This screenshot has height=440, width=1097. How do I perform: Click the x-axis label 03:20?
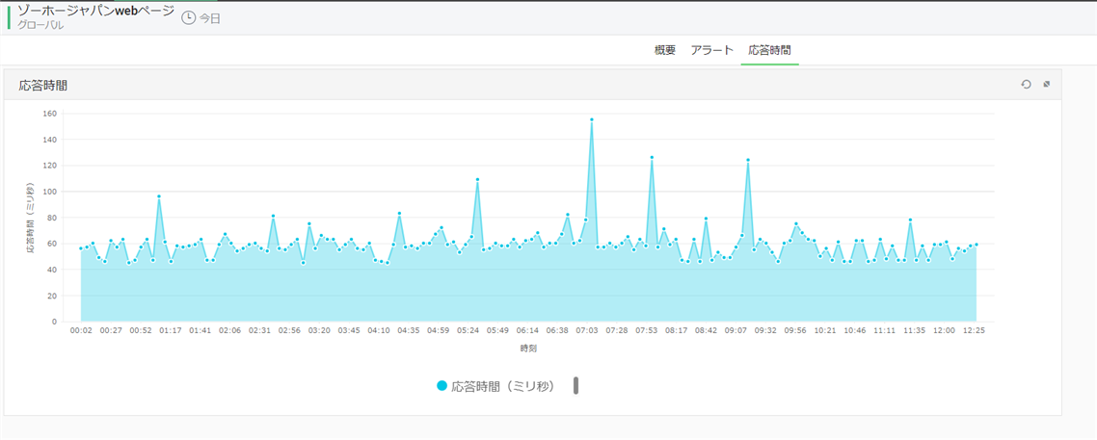319,330
